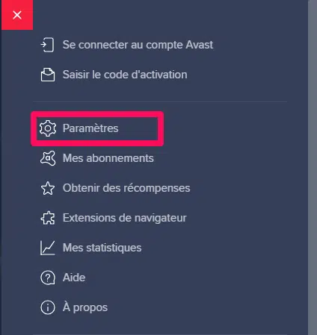The width and height of the screenshot is (317, 335).
Task: Open the Aide text entry
Action: [74, 278]
